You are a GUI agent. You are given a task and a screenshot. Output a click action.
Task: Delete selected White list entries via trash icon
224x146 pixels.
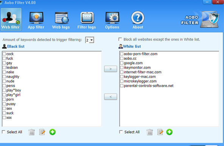[149, 132]
